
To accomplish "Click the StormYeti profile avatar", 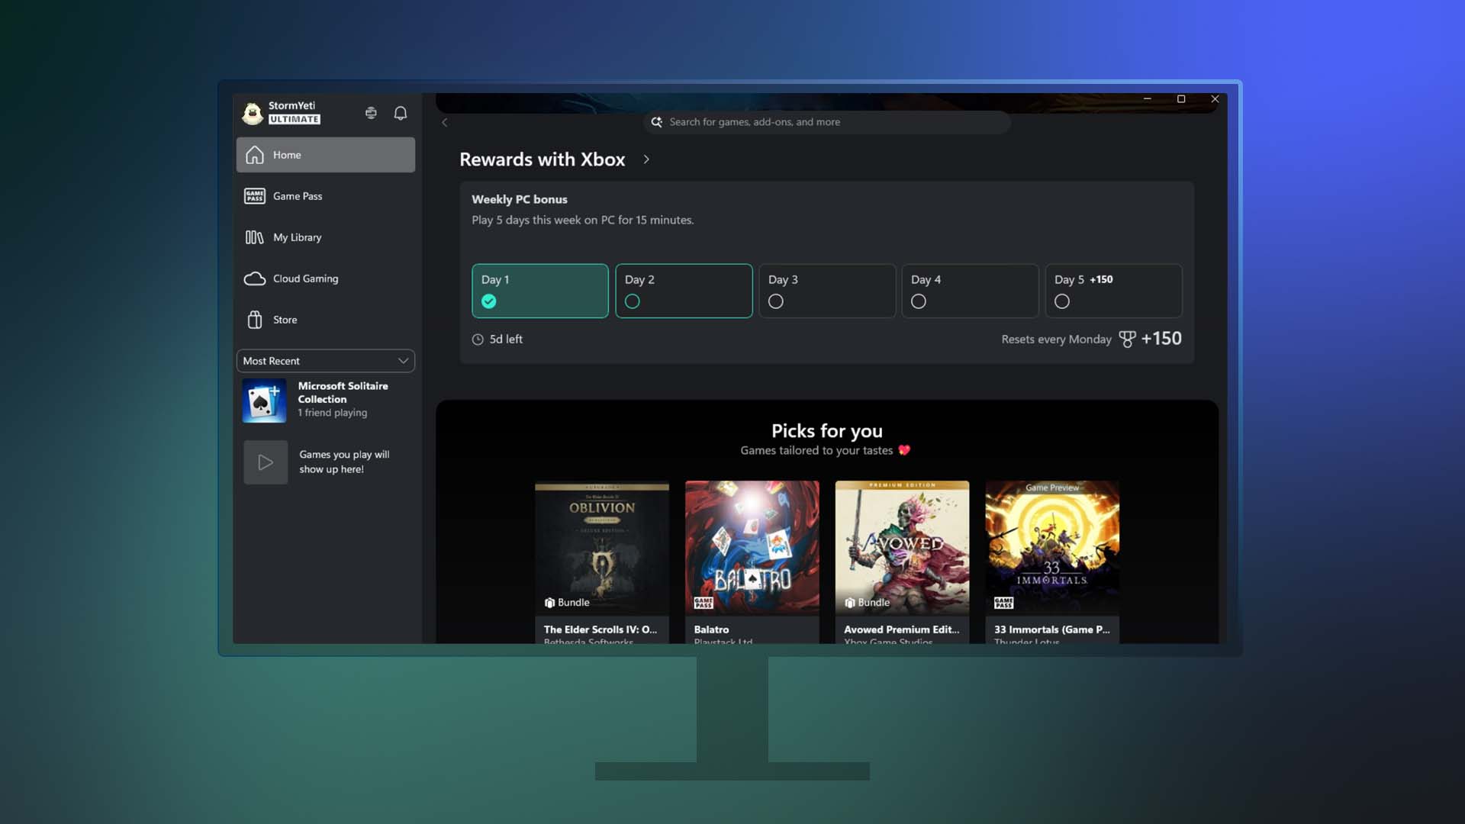I will 253,112.
